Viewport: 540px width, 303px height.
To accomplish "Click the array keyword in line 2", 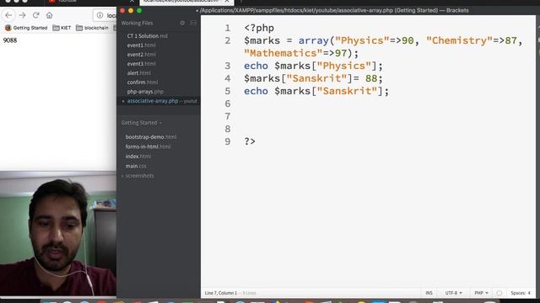I will click(314, 40).
